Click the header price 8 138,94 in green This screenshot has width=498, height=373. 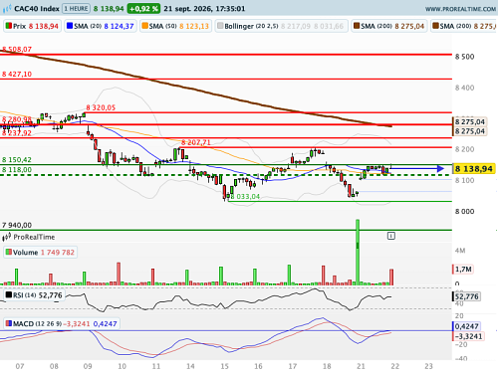coord(109,9)
